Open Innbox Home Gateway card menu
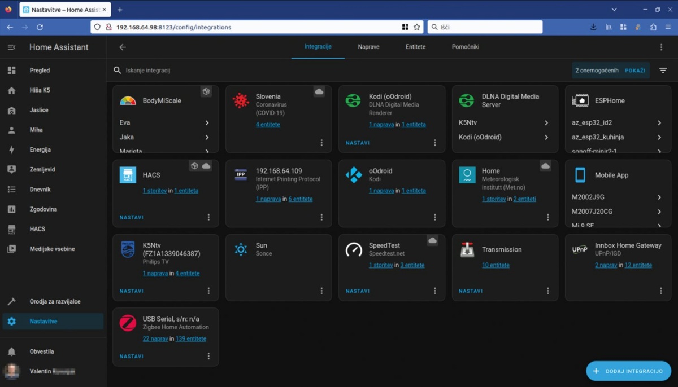This screenshot has height=387, width=678. (660, 291)
